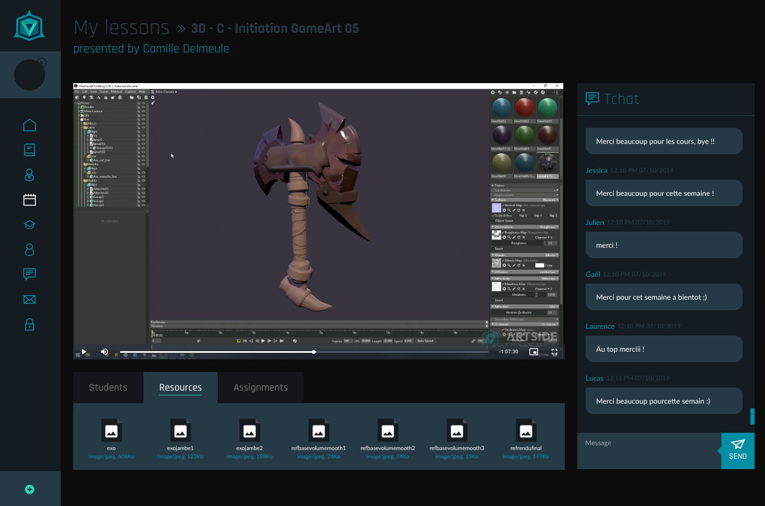Click the remaining time -1:07:30

coord(509,352)
